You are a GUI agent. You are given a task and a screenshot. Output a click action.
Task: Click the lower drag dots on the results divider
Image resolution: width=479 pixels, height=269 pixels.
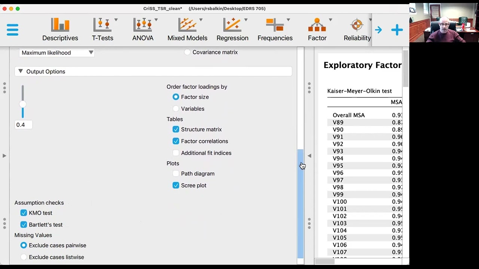pyautogui.click(x=309, y=223)
